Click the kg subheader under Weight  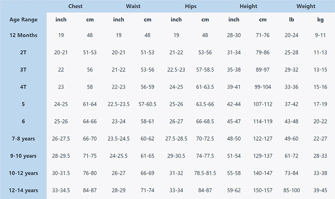tap(321, 19)
